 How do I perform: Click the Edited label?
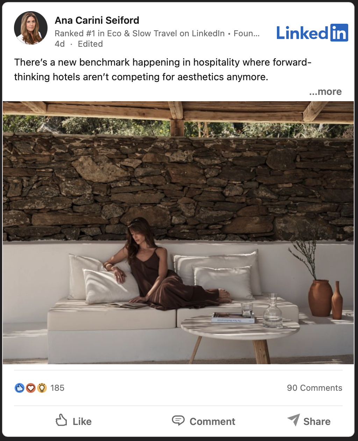(x=90, y=44)
